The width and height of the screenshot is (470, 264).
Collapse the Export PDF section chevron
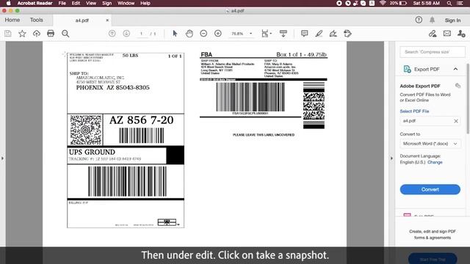click(455, 69)
